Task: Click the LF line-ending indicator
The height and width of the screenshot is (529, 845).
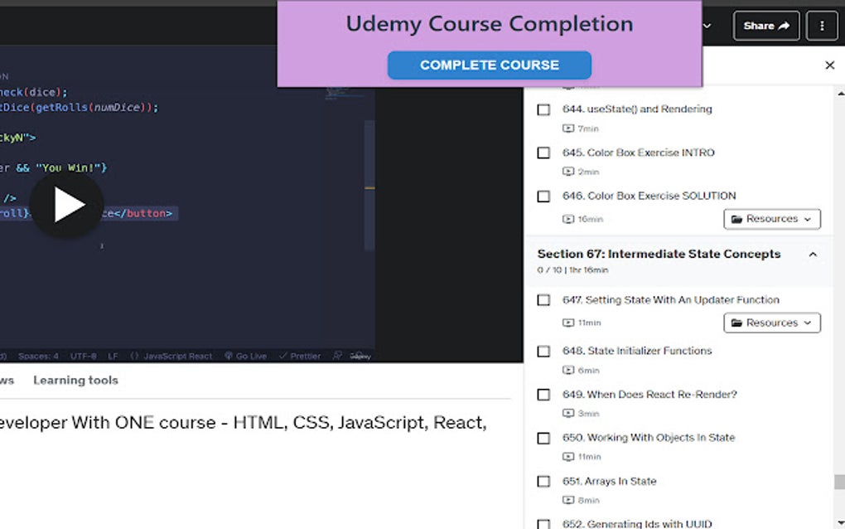Action: click(113, 355)
